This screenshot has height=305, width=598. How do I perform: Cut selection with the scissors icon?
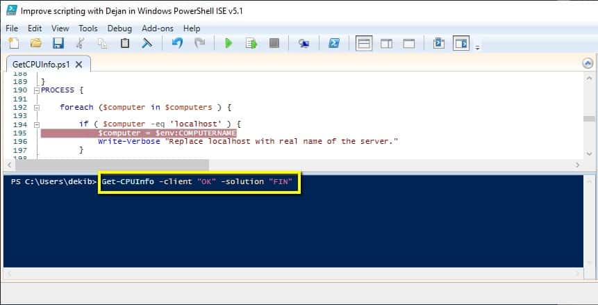point(80,43)
